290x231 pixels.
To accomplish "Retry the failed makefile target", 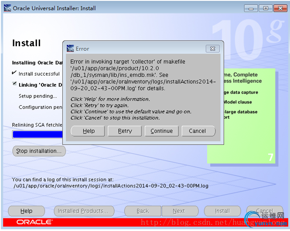I will pos(125,131).
